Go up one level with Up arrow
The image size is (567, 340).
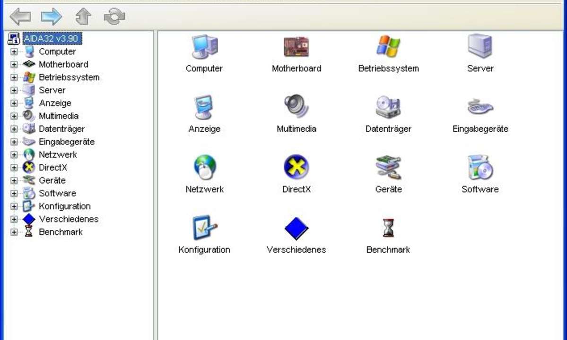[83, 16]
